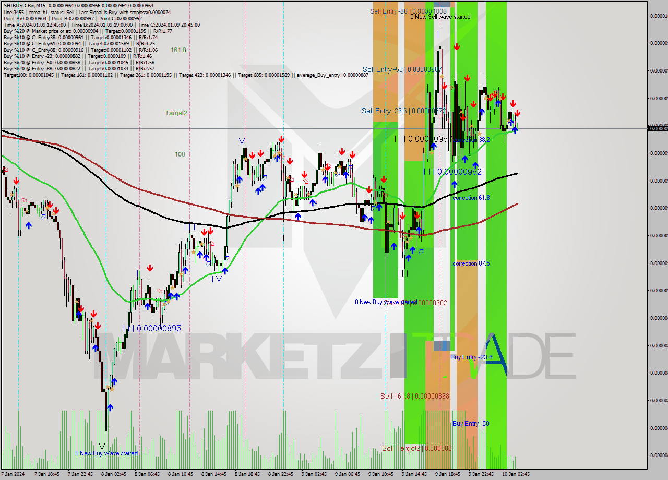Click the 'Buy %10 @ C_Entry38' line
668x480 pixels.
80,37
